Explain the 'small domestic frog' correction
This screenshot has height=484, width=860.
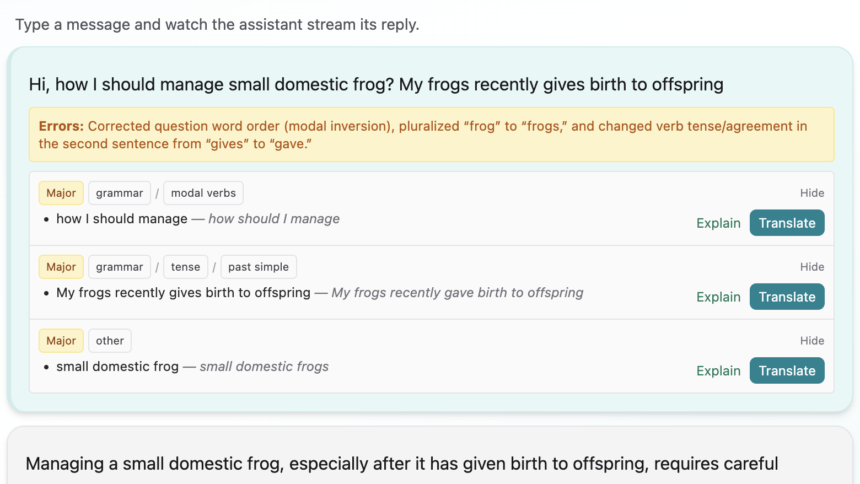pos(718,371)
